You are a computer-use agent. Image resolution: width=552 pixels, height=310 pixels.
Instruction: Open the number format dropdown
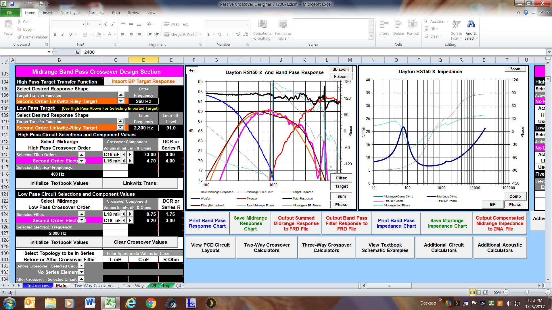point(247,24)
